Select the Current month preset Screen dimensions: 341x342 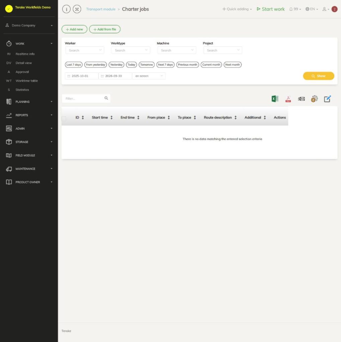click(x=211, y=64)
